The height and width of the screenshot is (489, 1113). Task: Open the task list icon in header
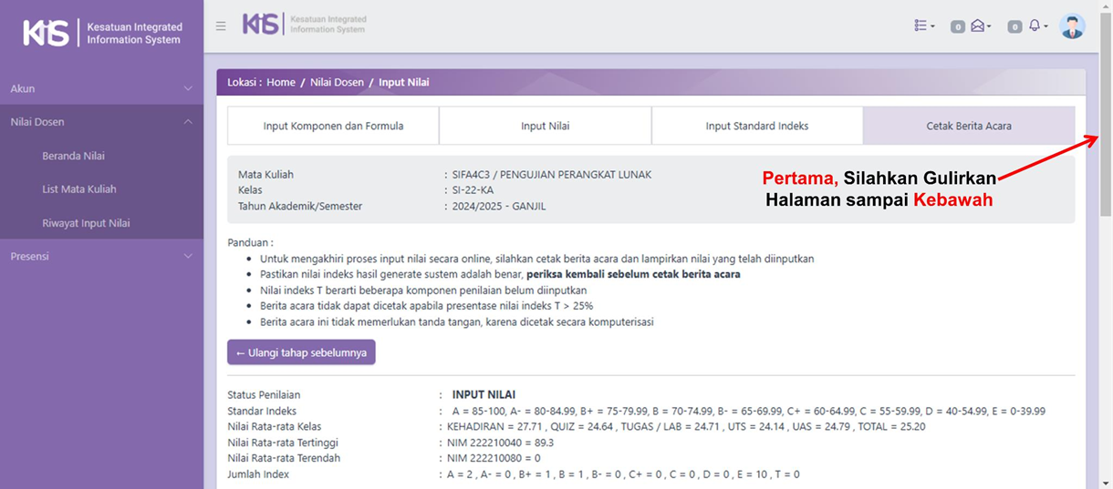pos(923,26)
